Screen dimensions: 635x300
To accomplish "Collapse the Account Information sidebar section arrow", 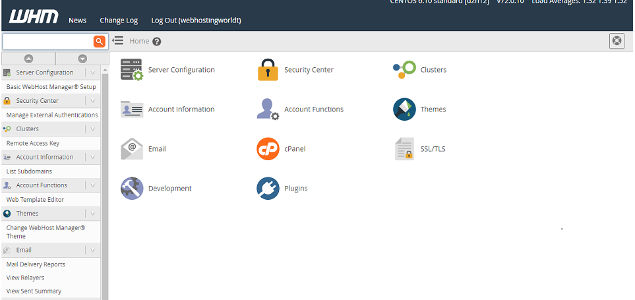I will [93, 157].
